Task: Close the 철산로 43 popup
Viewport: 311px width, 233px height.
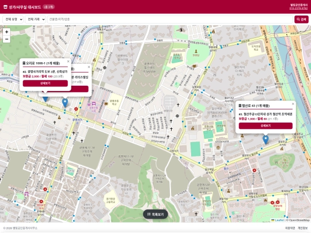Action: pyautogui.click(x=293, y=104)
